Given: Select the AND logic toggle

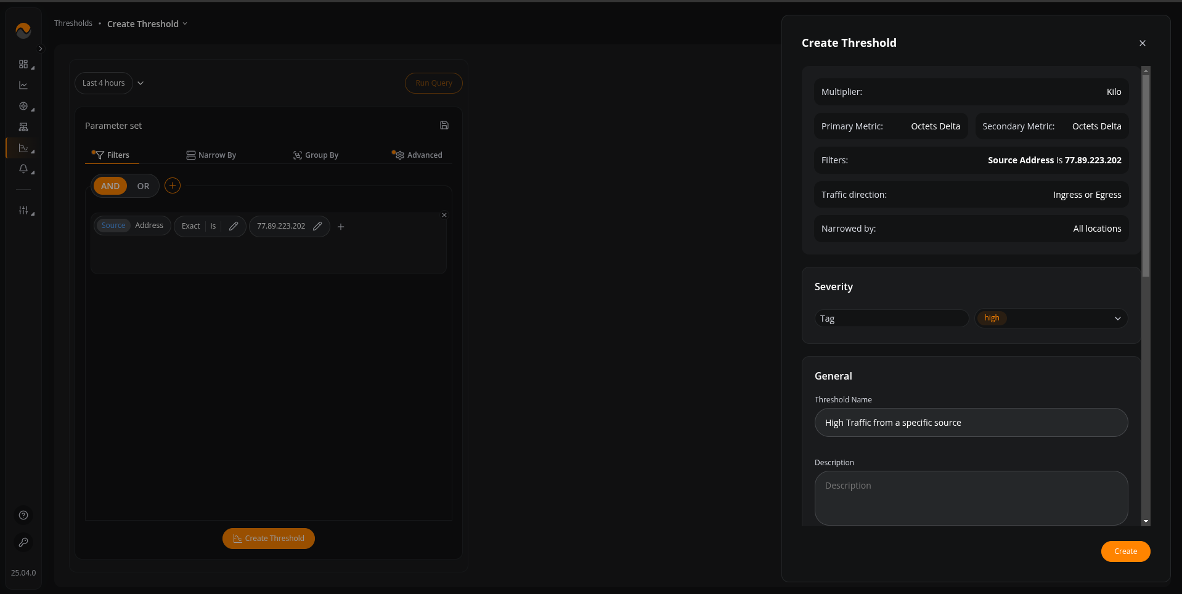Looking at the screenshot, I should coord(110,186).
